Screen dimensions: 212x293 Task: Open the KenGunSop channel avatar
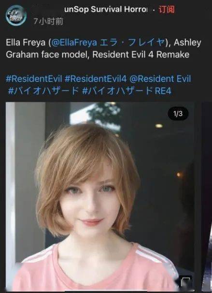coord(16,15)
